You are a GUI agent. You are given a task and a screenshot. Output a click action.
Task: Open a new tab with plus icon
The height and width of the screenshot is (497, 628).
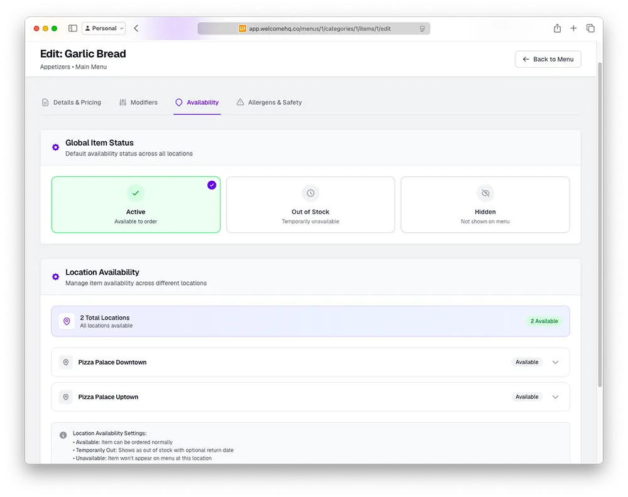pos(573,28)
